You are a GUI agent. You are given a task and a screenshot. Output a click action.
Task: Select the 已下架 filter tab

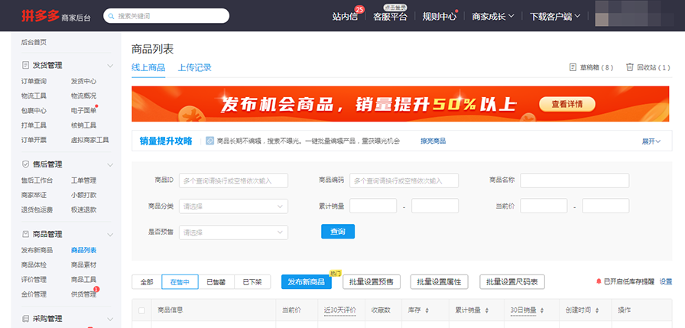(252, 282)
